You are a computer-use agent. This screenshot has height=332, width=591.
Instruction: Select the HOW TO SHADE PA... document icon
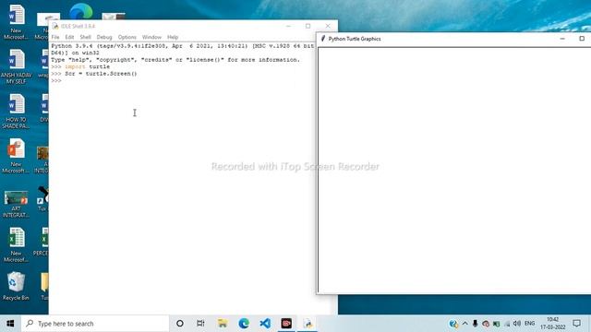[17, 112]
